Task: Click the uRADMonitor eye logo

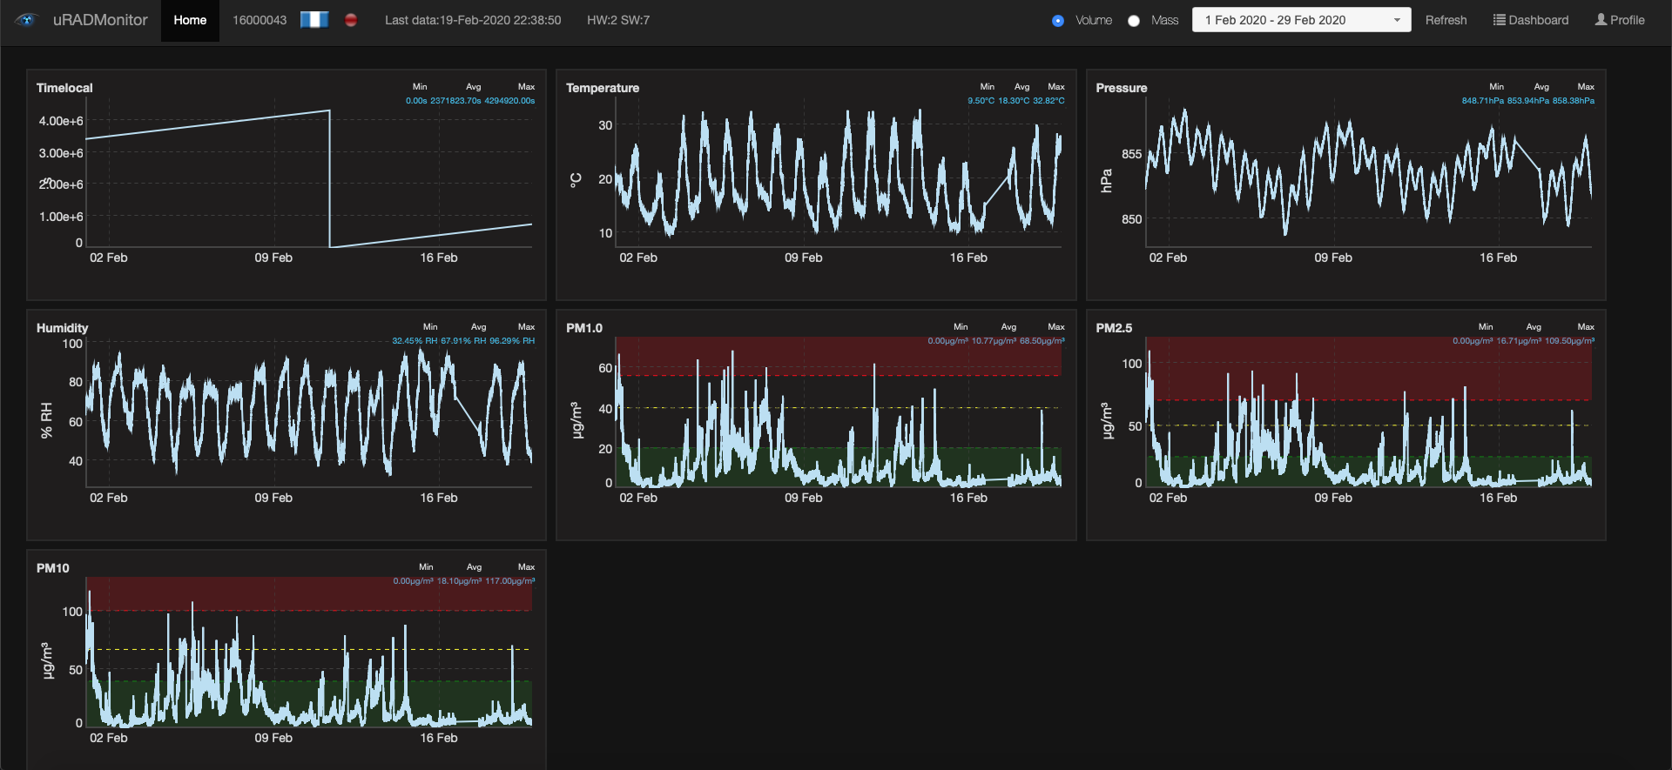Action: [x=26, y=20]
